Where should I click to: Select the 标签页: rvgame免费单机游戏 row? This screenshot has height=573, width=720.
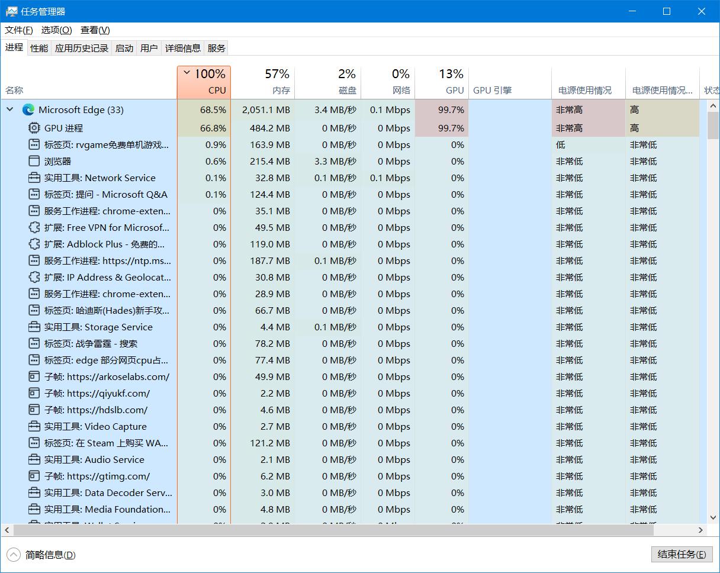[353, 144]
